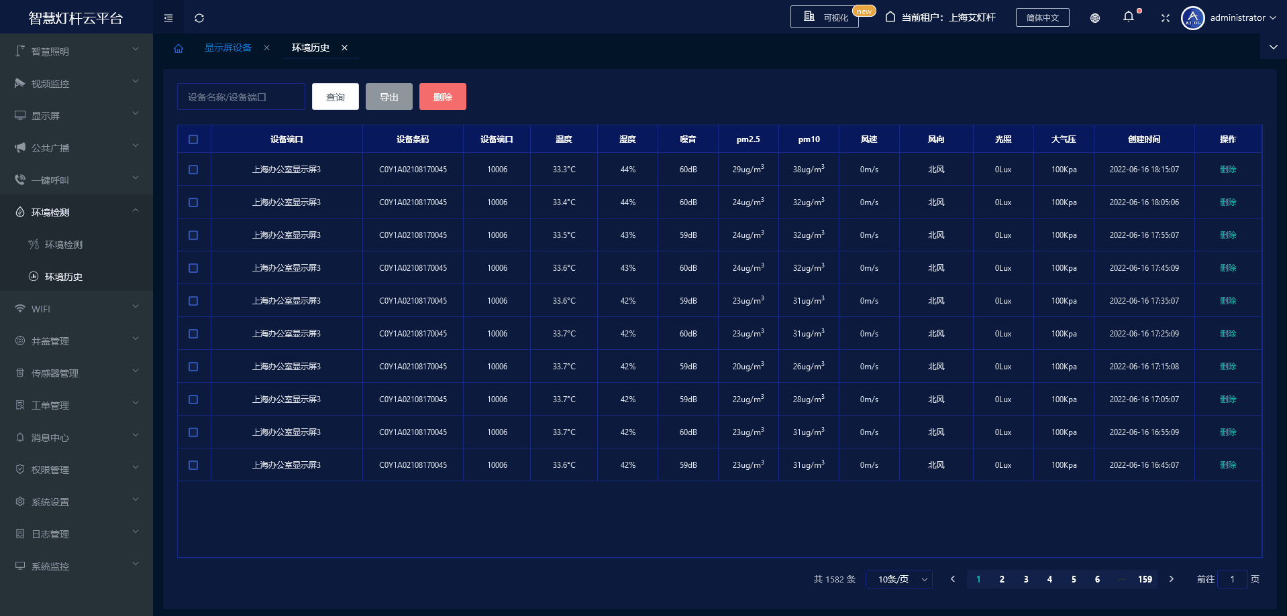Collapse the 环境检测 menu chevron
The height and width of the screenshot is (616, 1287).
coord(136,210)
